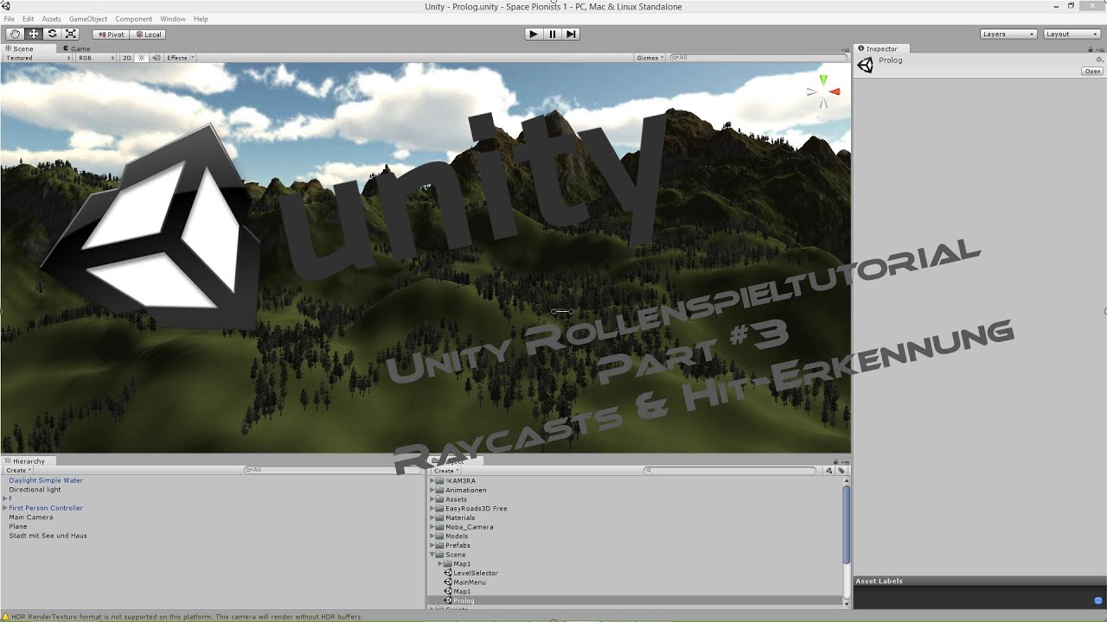This screenshot has width=1107, height=622.
Task: Click the scene orientation gizmo
Action: click(824, 92)
